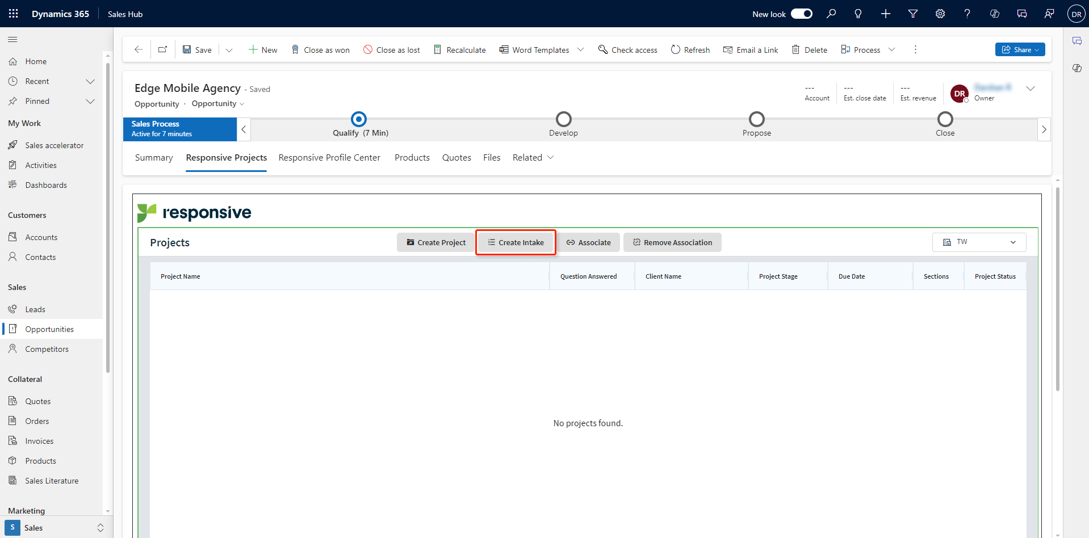Click the Create Project button
1089x538 pixels.
pos(436,242)
